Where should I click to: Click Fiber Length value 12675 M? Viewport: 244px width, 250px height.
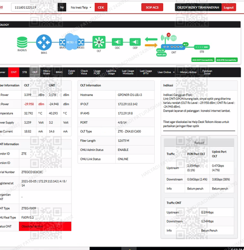pos(123,140)
